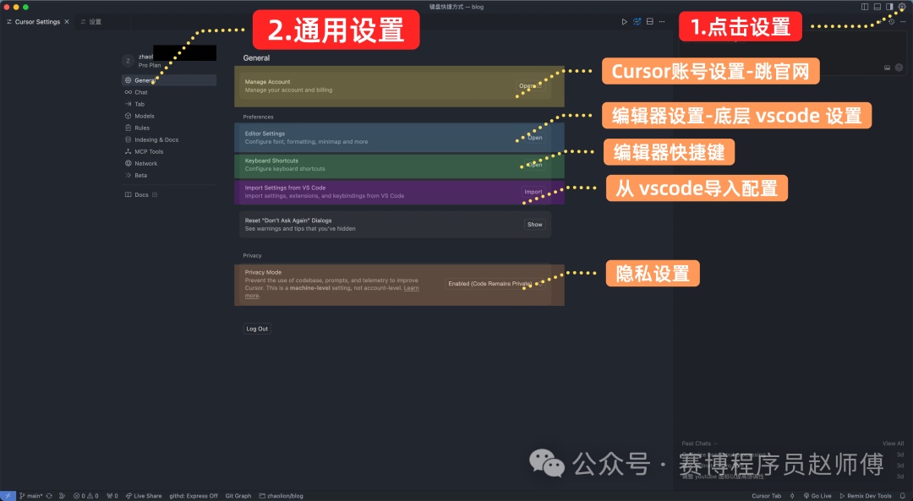Click the main branch indicator in status bar
This screenshot has width=913, height=501.
pos(31,496)
